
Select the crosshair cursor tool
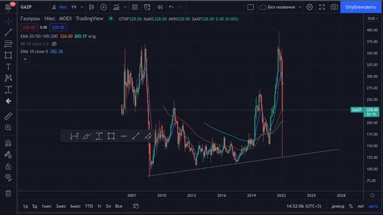[x=8, y=21]
